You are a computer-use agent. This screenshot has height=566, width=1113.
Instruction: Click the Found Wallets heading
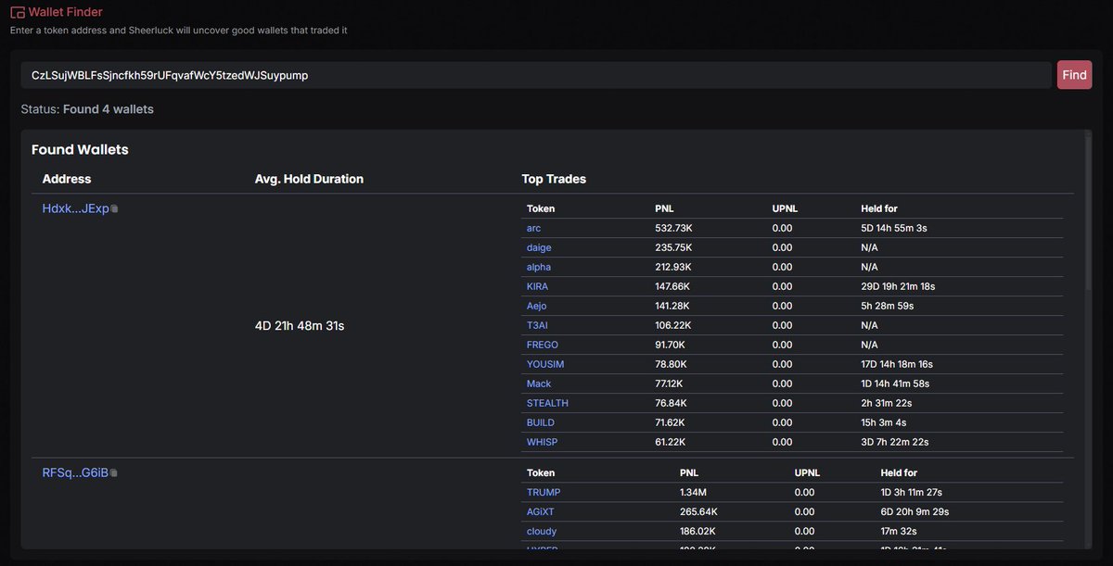[80, 149]
